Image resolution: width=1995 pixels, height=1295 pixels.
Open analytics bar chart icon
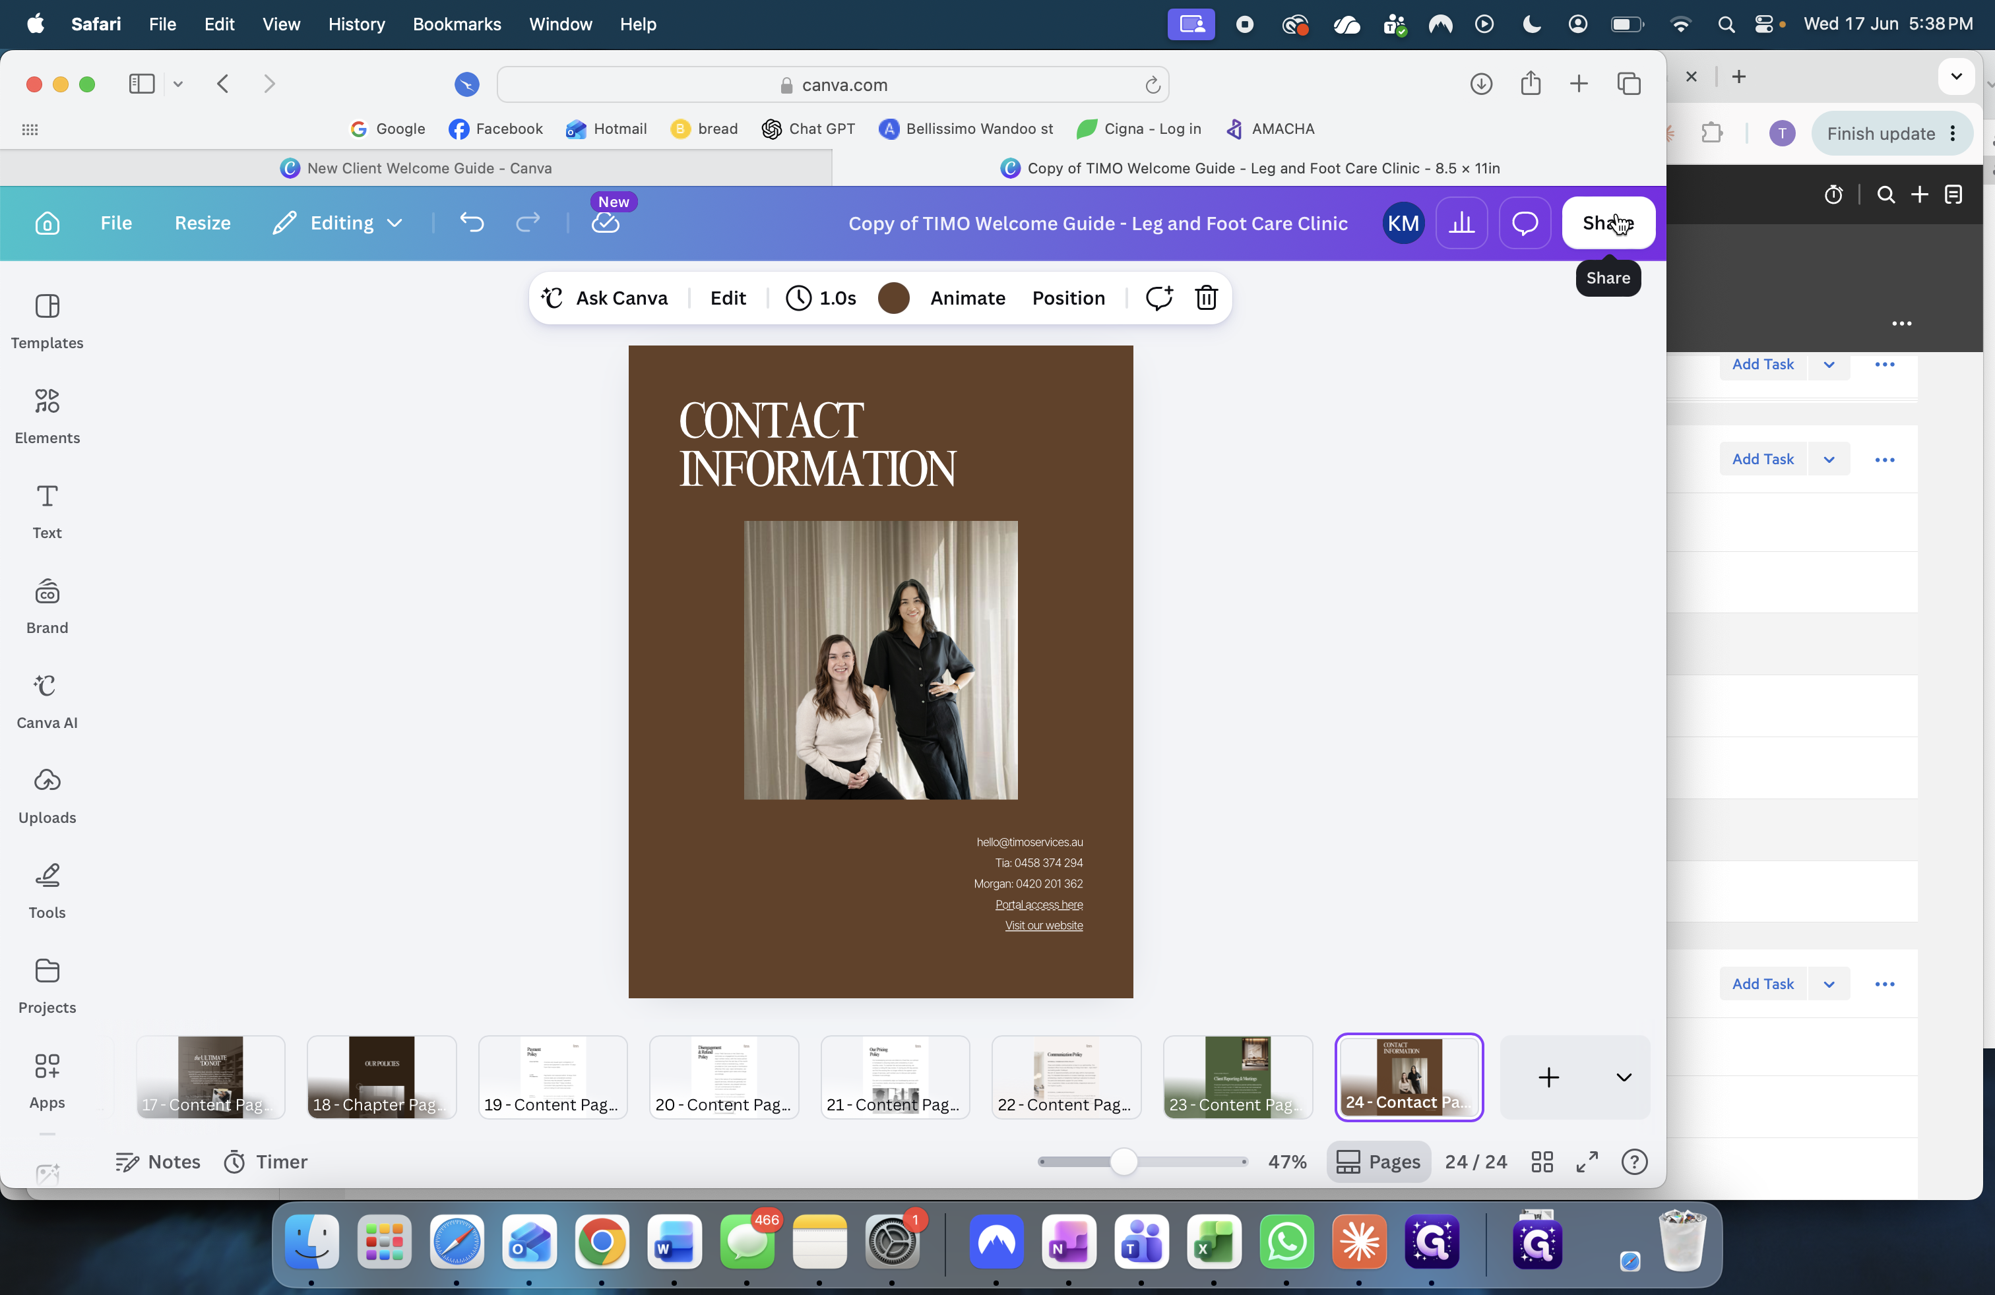[x=1462, y=223]
